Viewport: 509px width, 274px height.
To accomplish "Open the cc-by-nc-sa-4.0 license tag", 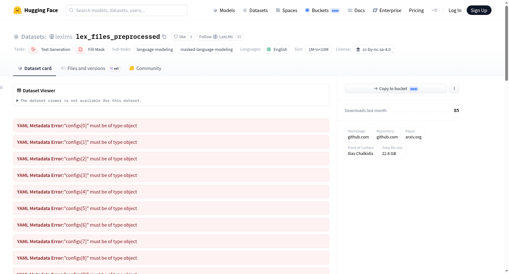I will [x=374, y=49].
